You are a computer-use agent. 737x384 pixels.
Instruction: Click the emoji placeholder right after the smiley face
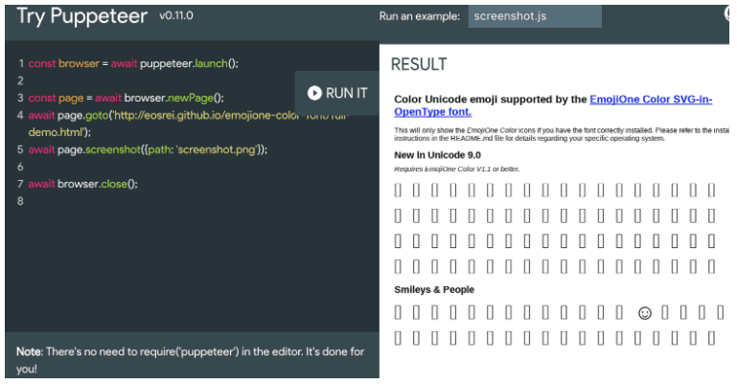click(x=664, y=312)
